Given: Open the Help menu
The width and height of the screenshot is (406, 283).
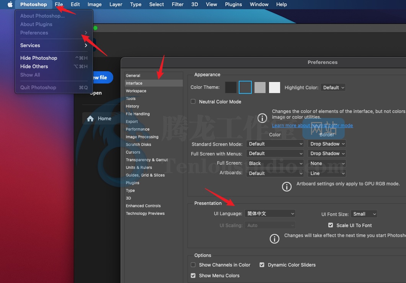Looking at the screenshot, I should [x=282, y=5].
